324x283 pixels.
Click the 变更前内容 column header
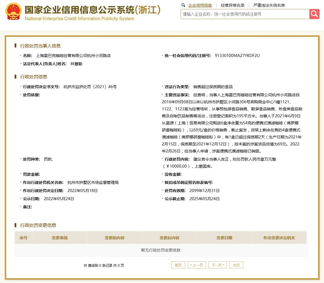click(114, 238)
